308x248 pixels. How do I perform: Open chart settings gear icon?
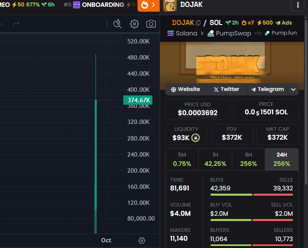coord(134,24)
